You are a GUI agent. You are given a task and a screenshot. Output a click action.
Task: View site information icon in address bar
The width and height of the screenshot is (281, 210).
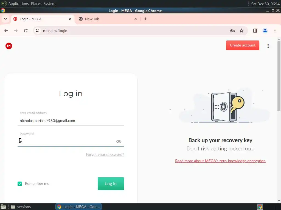pyautogui.click(x=38, y=31)
